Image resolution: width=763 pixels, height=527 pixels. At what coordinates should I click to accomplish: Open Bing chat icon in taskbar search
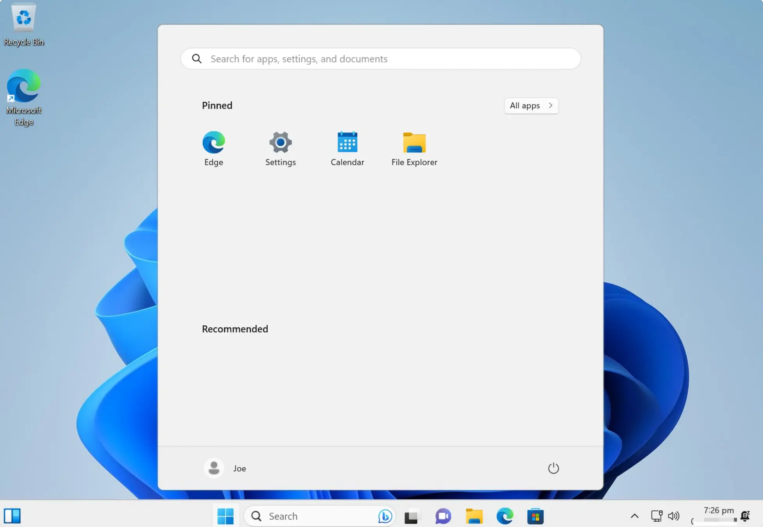click(385, 516)
